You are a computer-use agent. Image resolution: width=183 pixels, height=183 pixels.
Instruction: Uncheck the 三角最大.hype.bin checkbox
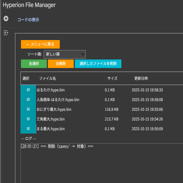coord(28,119)
